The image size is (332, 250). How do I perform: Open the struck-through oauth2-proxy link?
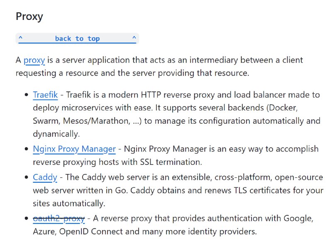click(x=59, y=218)
